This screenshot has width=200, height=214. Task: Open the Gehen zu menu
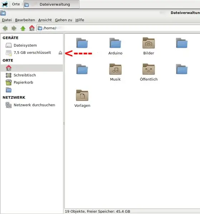click(64, 20)
